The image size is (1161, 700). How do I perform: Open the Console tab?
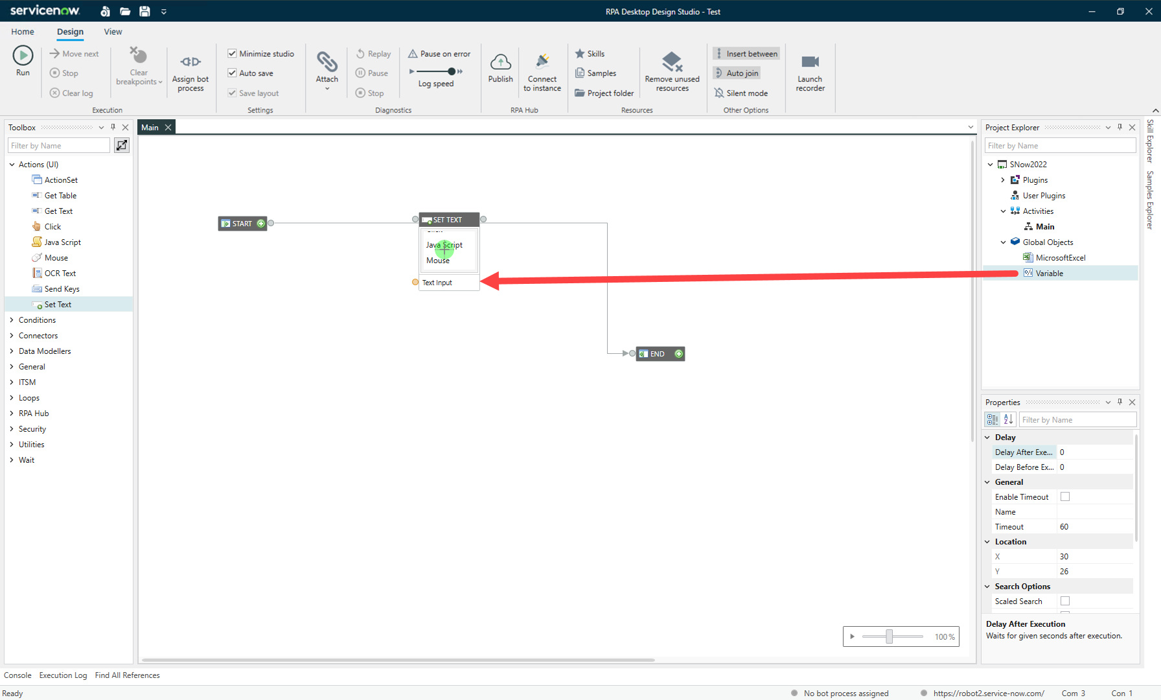(17, 675)
